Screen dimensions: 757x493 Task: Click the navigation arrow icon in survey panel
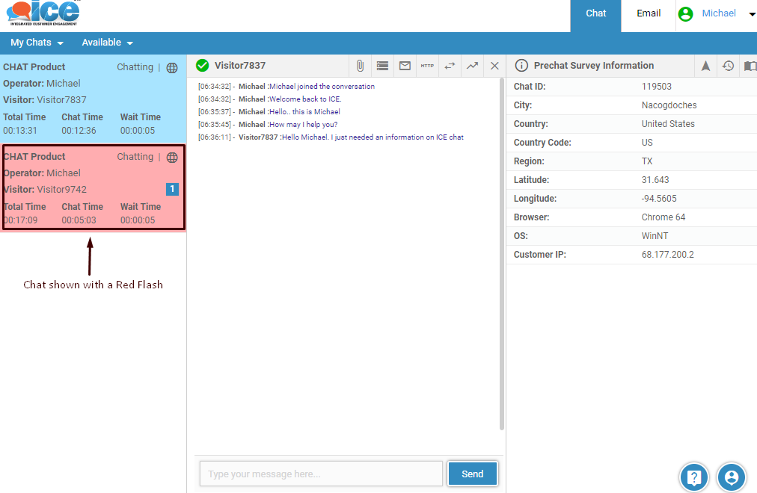[705, 66]
